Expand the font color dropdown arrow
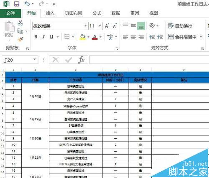The height and width of the screenshot is (178, 209). click(x=101, y=37)
